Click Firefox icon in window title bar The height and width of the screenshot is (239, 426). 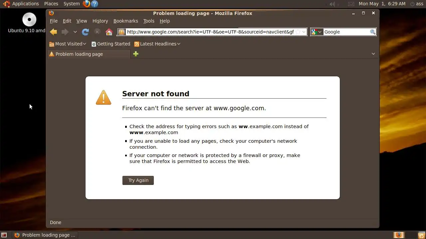point(51,13)
